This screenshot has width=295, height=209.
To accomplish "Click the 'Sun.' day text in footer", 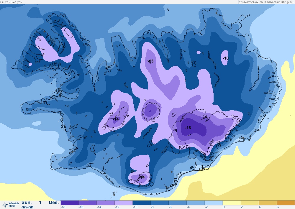I will pyautogui.click(x=27, y=203).
